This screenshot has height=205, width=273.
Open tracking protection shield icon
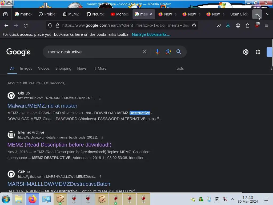click(x=50, y=25)
